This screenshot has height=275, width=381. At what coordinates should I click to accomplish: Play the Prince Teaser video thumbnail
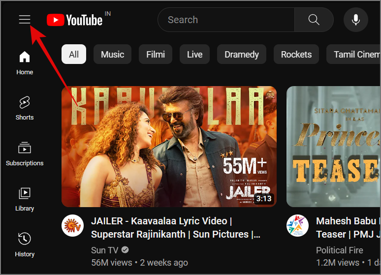click(x=333, y=147)
